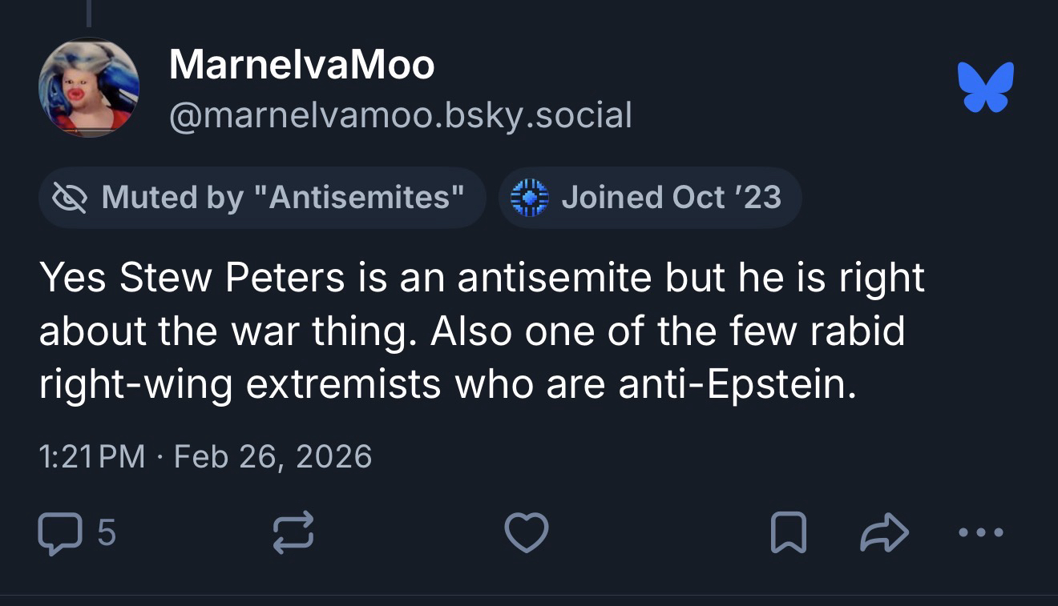
Task: Click the blue Bluesky butterfly logo
Action: point(985,86)
